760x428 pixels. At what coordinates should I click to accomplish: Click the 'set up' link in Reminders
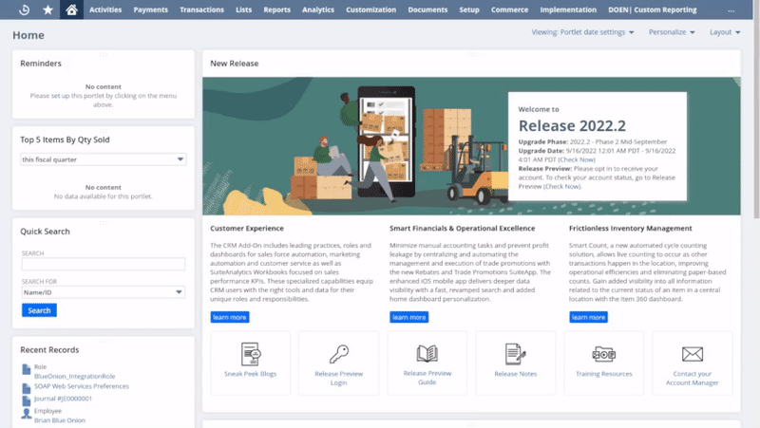click(60, 96)
